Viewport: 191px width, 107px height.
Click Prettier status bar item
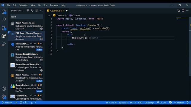pyautogui.click(x=179, y=103)
